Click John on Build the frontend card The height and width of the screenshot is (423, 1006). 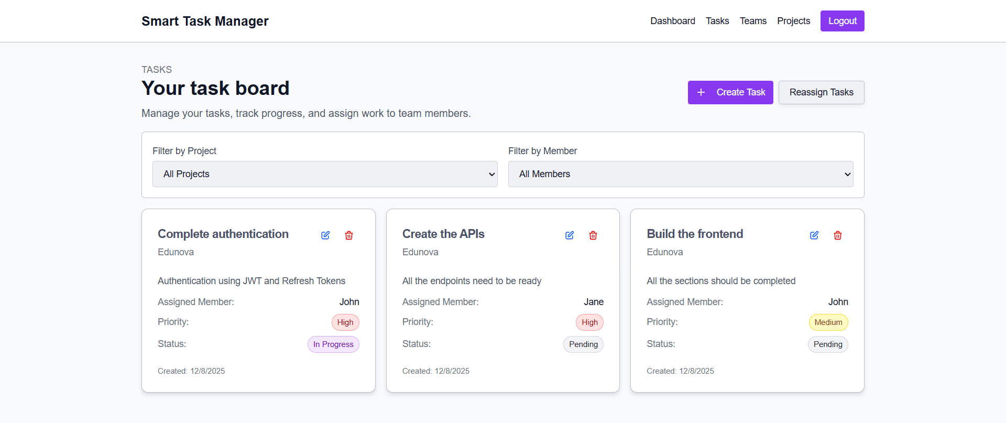[x=838, y=302]
